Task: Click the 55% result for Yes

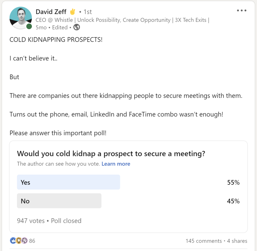Action: tap(233, 182)
